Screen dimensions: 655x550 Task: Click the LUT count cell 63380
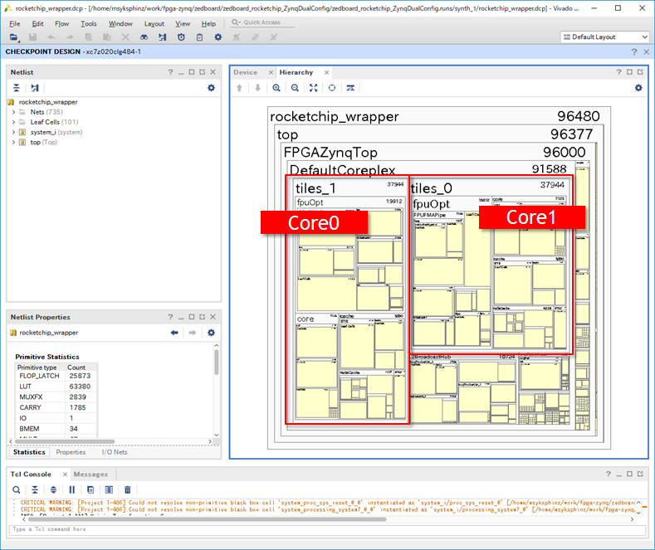[x=80, y=387]
